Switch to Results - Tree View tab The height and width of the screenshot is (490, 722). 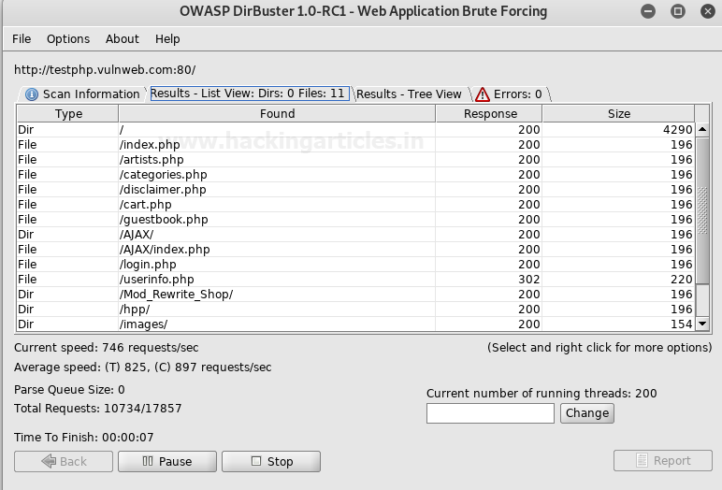409,94
